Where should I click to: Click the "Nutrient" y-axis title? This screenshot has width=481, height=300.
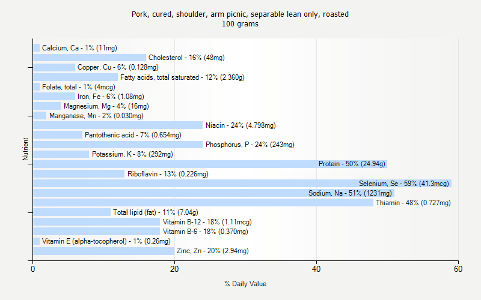25,149
